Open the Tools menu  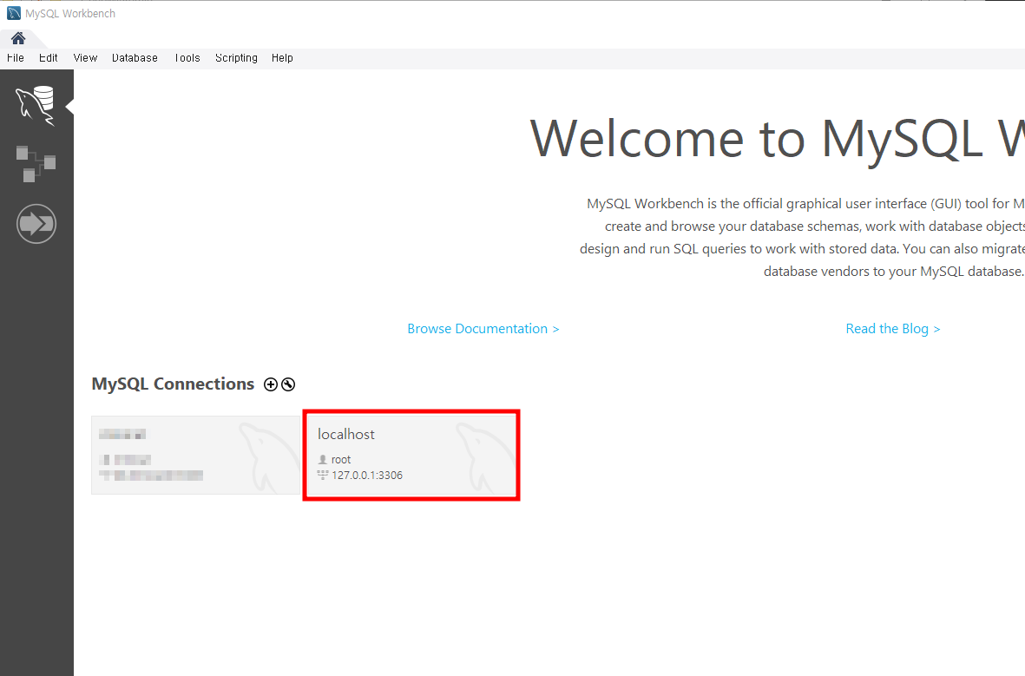coord(187,57)
